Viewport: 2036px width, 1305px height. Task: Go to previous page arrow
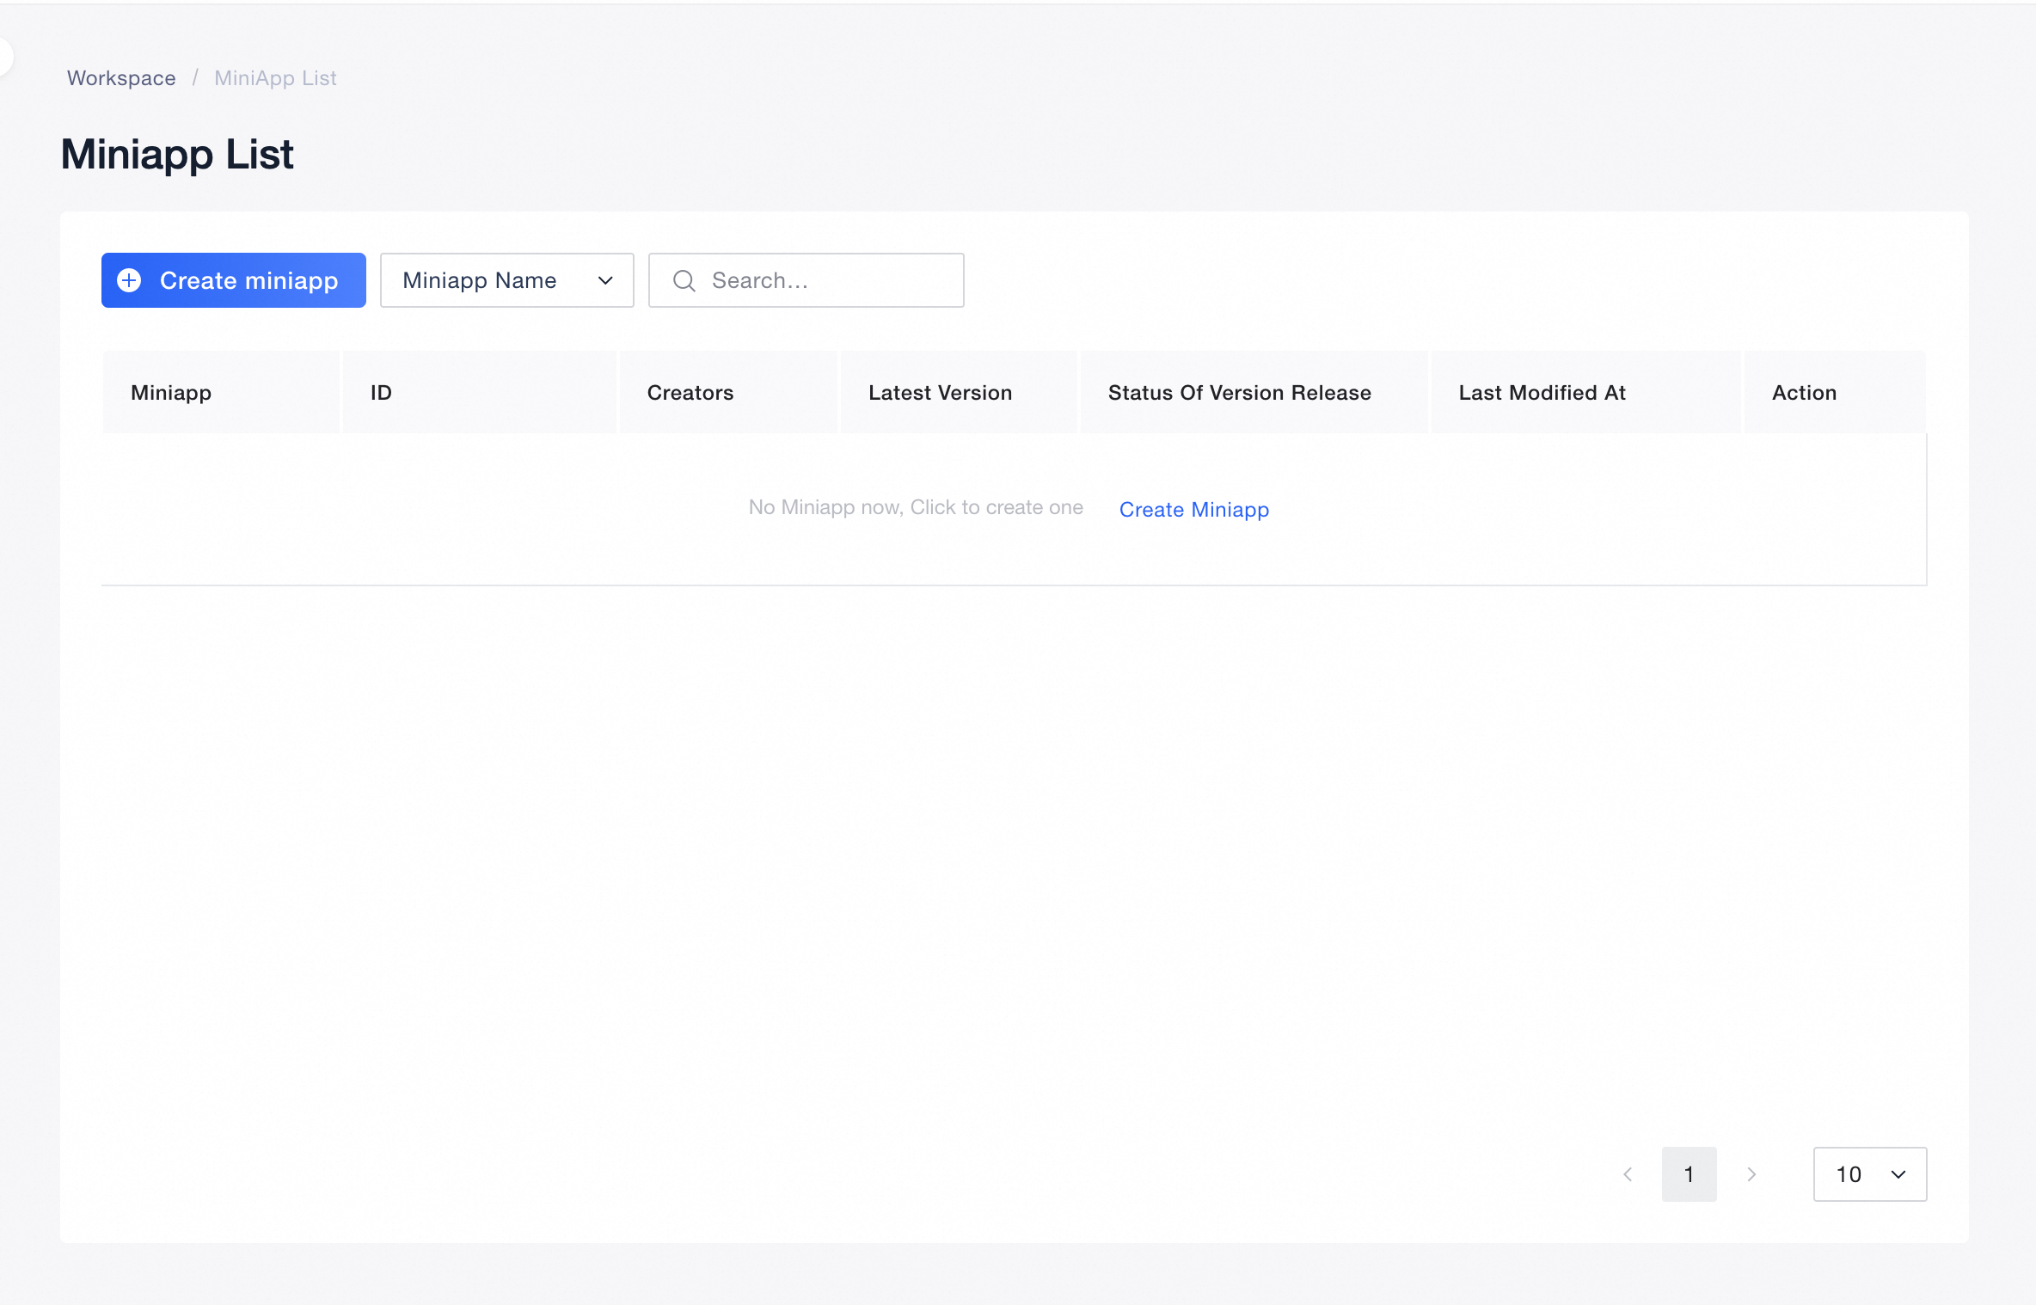click(1627, 1174)
